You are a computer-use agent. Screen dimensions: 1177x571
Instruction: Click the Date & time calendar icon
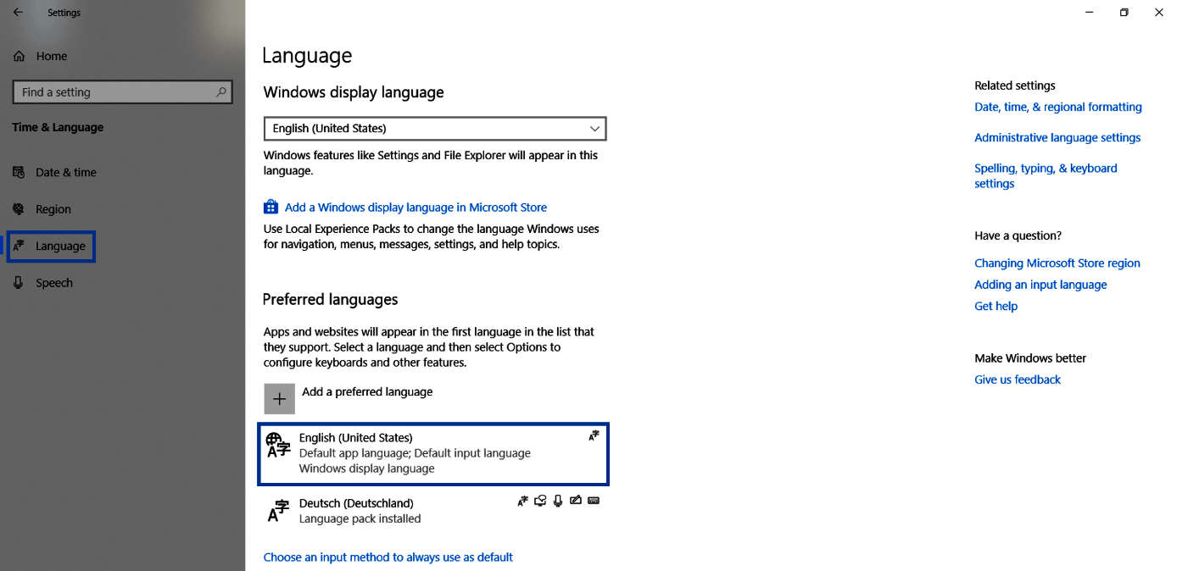(18, 172)
